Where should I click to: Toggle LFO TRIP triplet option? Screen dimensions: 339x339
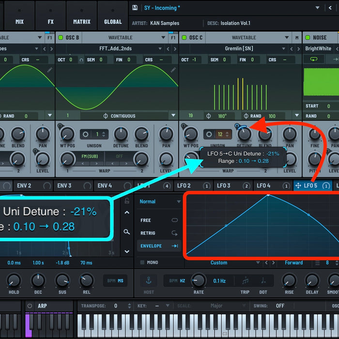coord(245,281)
